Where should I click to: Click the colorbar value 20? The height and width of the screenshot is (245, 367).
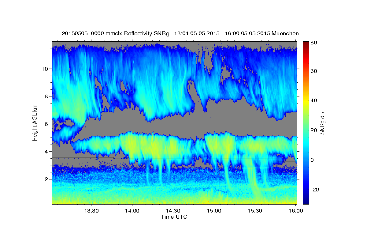tap(314, 130)
